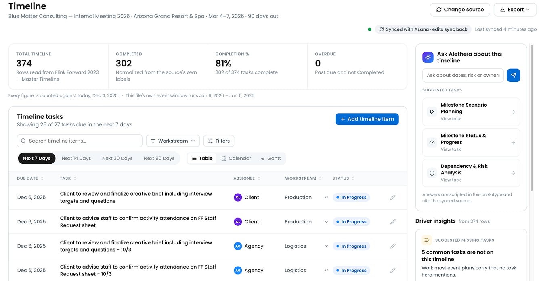Sort the table by the Due Date column icon
The image size is (541, 281).
[42, 178]
